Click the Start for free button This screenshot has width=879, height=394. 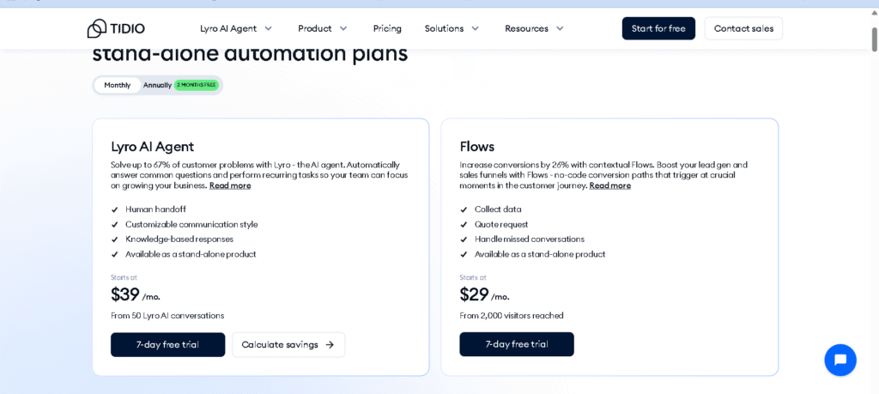click(658, 28)
